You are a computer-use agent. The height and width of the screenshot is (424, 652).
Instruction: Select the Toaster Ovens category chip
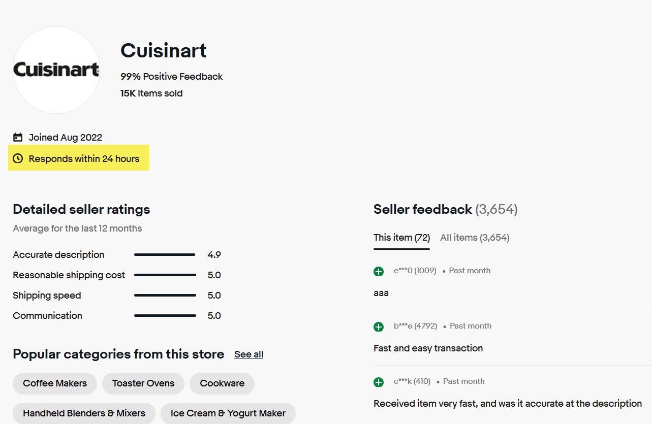pos(143,383)
